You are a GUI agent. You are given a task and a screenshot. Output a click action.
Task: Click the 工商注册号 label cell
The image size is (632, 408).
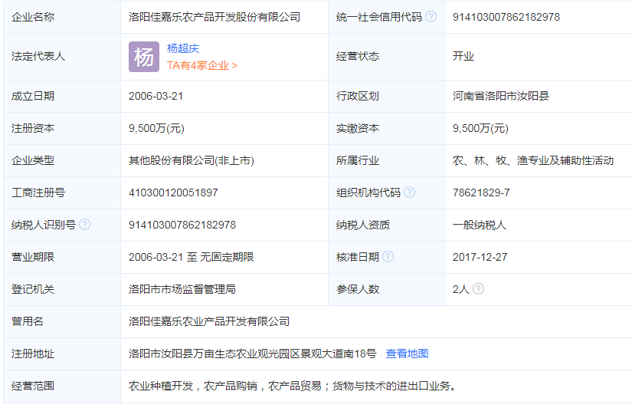point(62,192)
